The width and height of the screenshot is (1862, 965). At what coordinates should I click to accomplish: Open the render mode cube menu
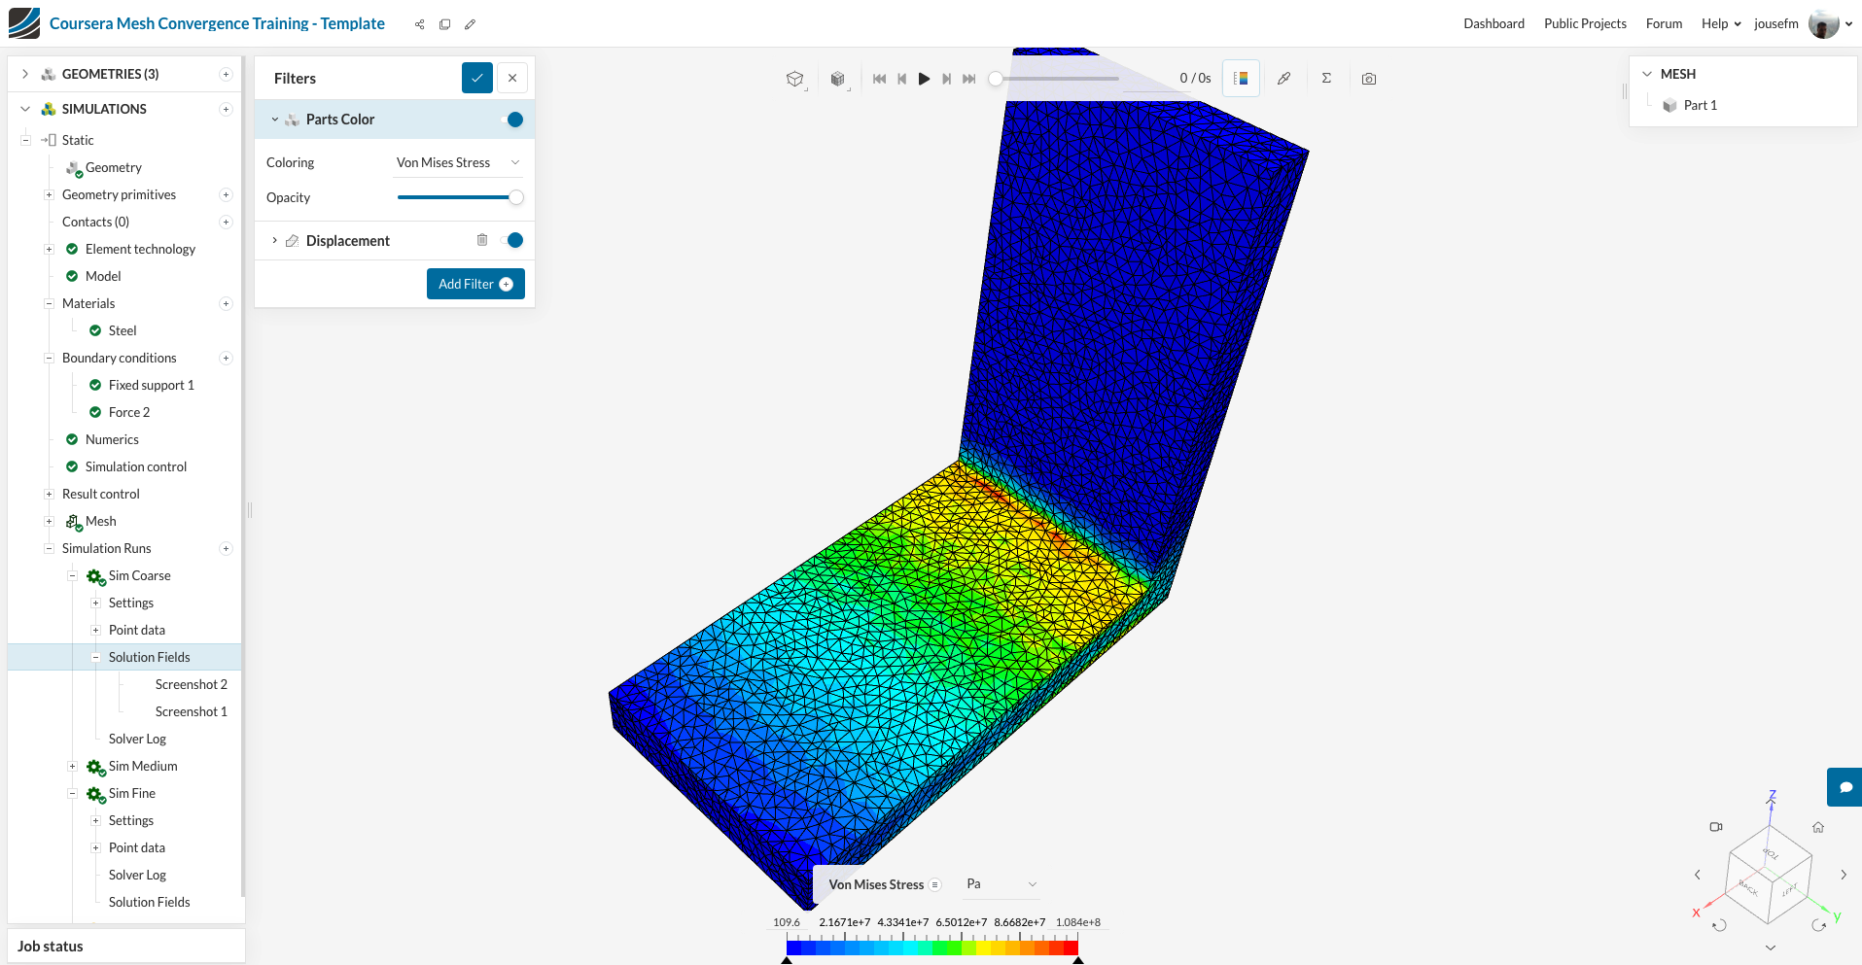tap(838, 79)
